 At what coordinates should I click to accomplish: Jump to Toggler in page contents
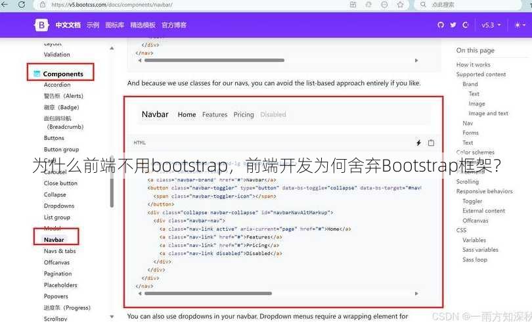click(x=472, y=201)
